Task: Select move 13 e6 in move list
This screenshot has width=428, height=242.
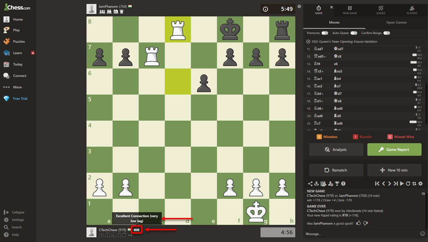Action: [x=336, y=64]
